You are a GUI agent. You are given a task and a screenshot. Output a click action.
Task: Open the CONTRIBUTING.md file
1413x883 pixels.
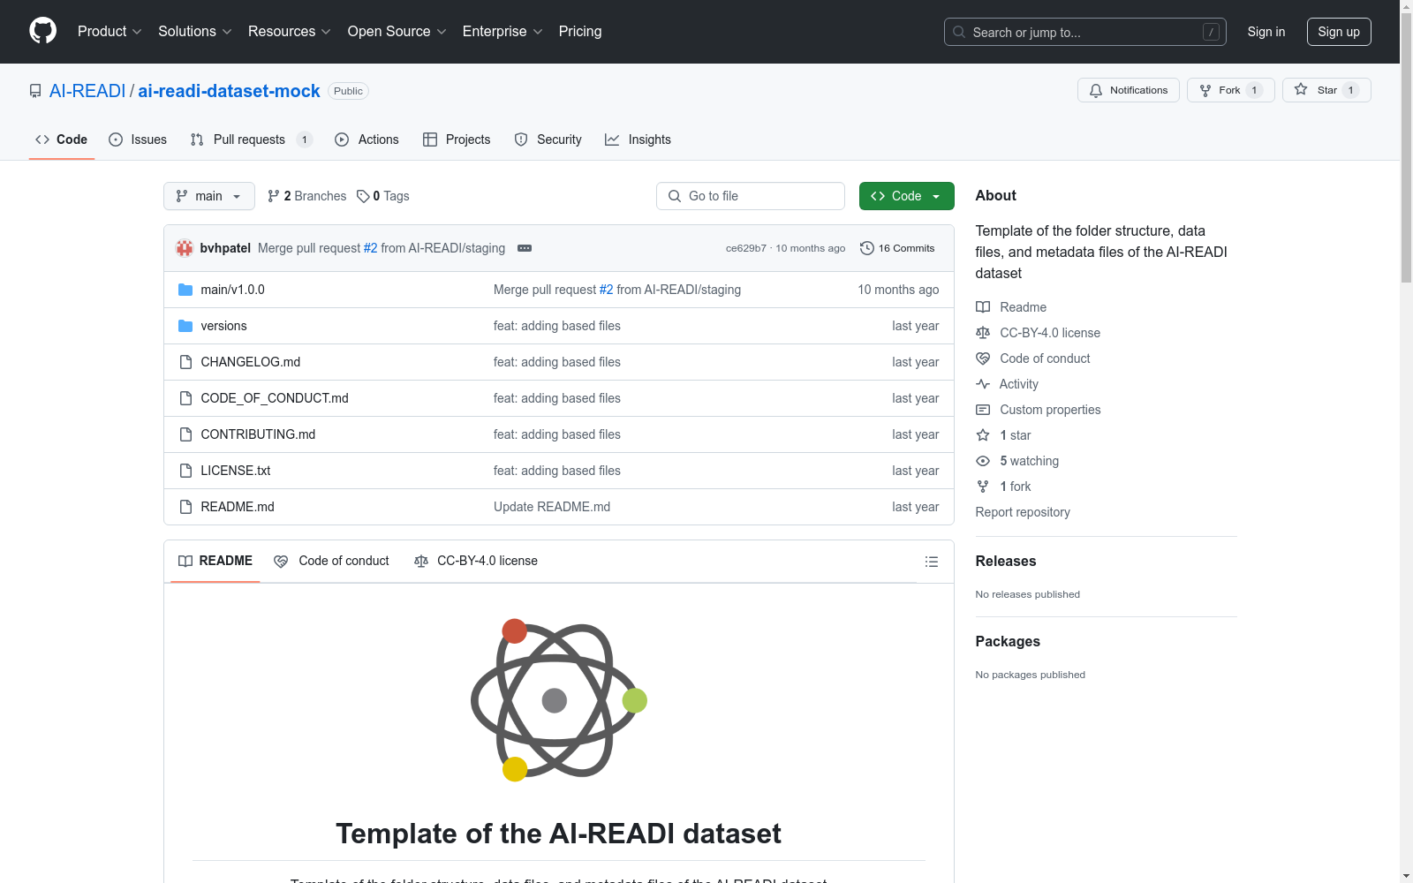pyautogui.click(x=258, y=434)
